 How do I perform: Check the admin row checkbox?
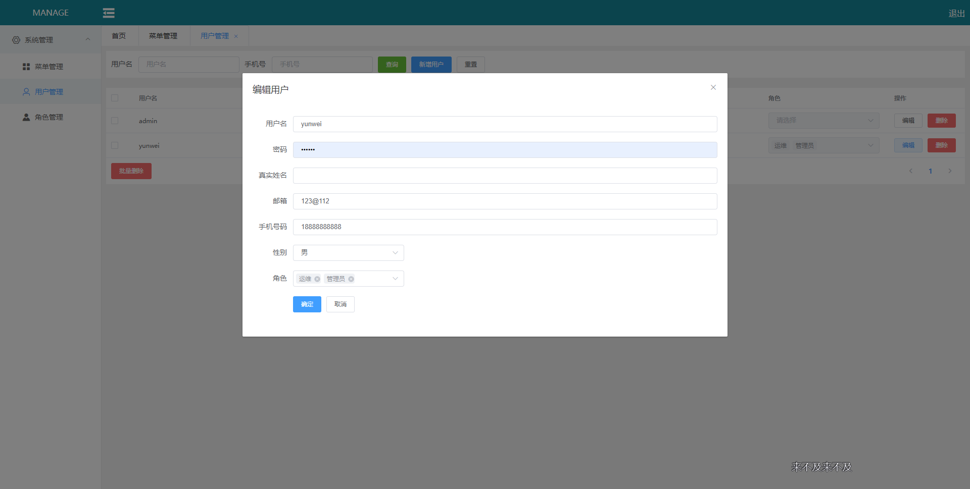(x=114, y=121)
